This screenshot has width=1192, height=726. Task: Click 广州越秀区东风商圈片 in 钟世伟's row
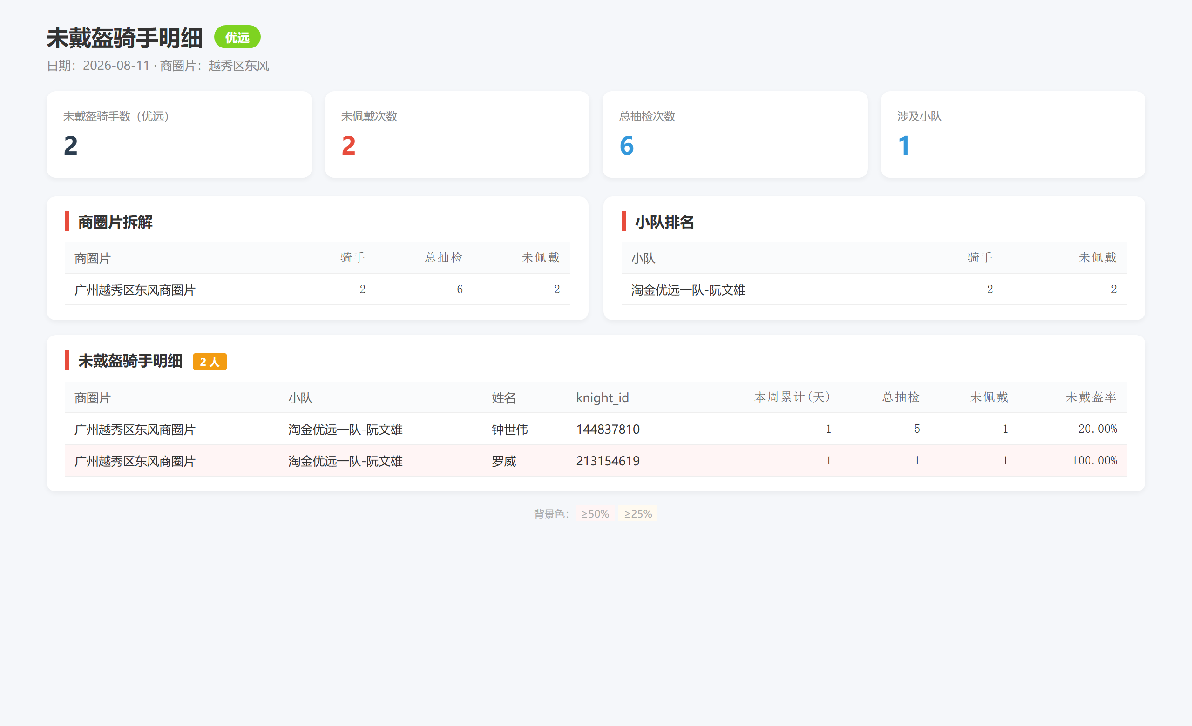[135, 429]
